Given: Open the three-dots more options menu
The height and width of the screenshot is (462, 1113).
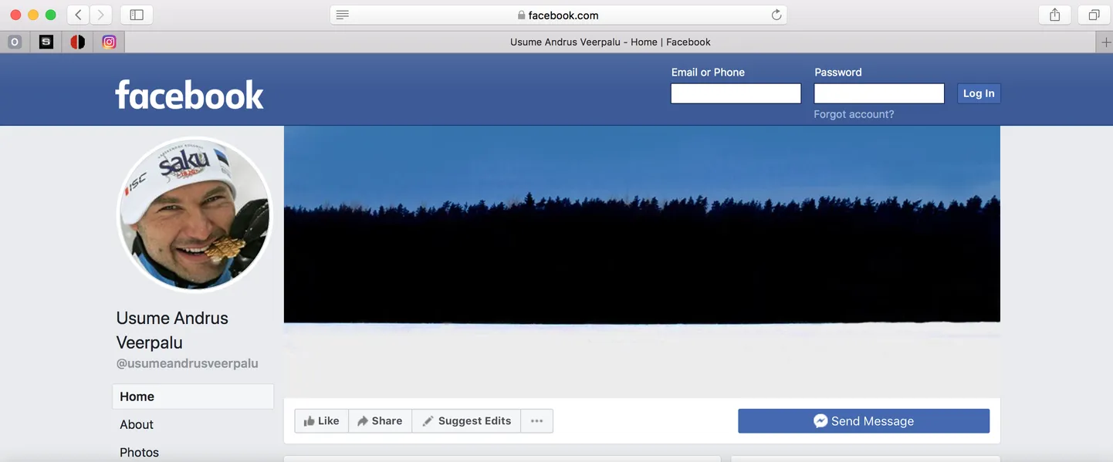Looking at the screenshot, I should (537, 421).
